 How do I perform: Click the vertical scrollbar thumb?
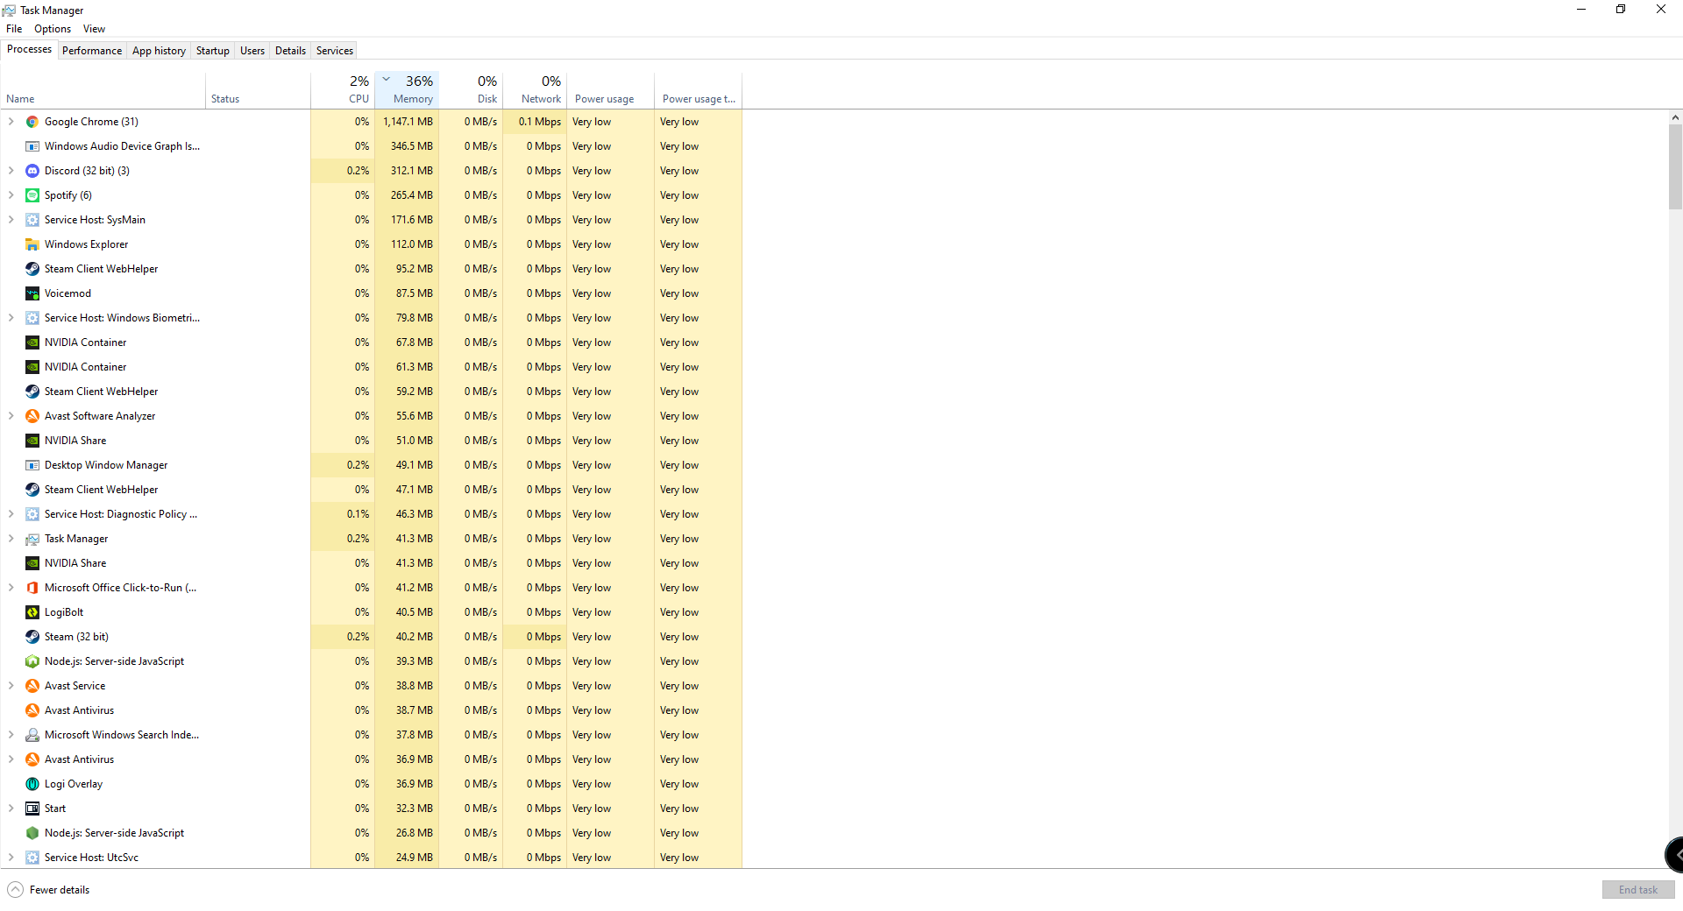point(1675,166)
